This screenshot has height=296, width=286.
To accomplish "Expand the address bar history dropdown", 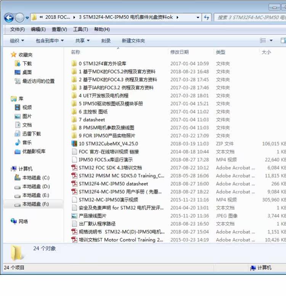I will [x=198, y=18].
